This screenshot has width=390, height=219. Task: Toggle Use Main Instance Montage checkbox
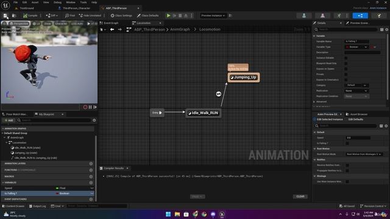point(347,181)
